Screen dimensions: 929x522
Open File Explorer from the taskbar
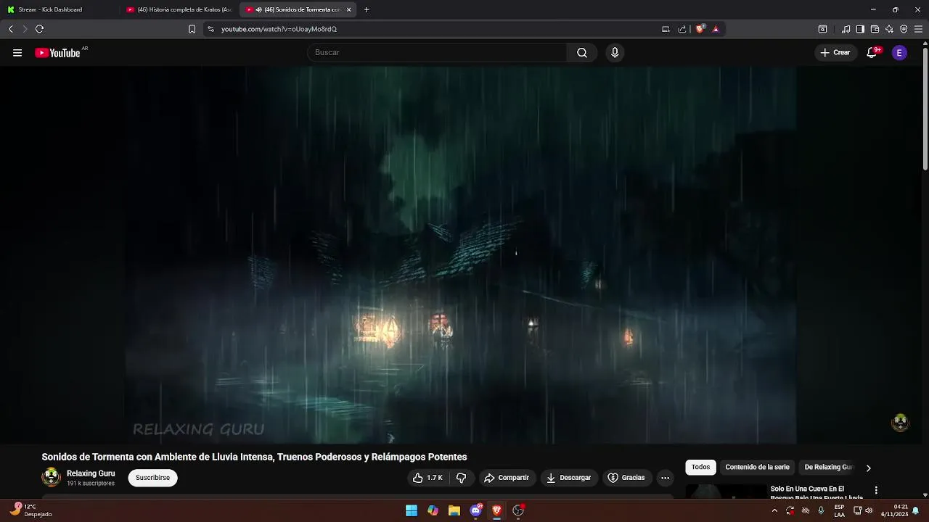pyautogui.click(x=454, y=510)
